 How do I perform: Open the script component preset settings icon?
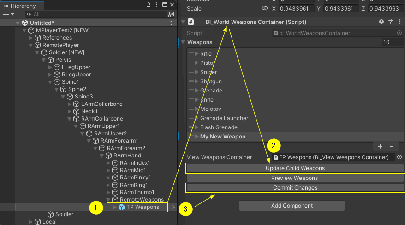pyautogui.click(x=390, y=22)
